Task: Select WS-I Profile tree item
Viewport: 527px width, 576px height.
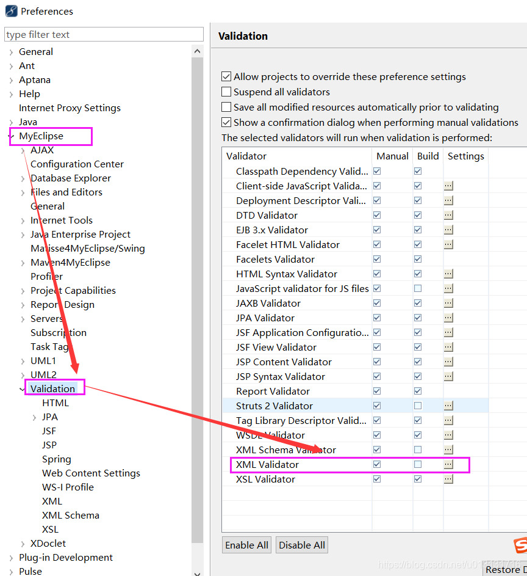Action: coord(68,487)
